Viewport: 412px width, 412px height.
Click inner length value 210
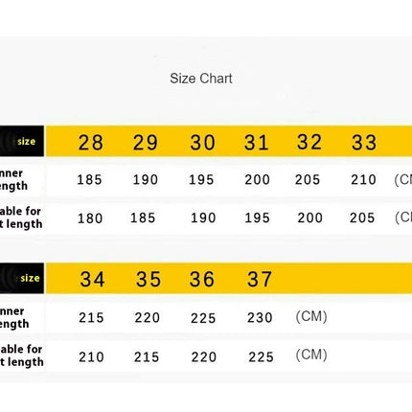tap(363, 180)
